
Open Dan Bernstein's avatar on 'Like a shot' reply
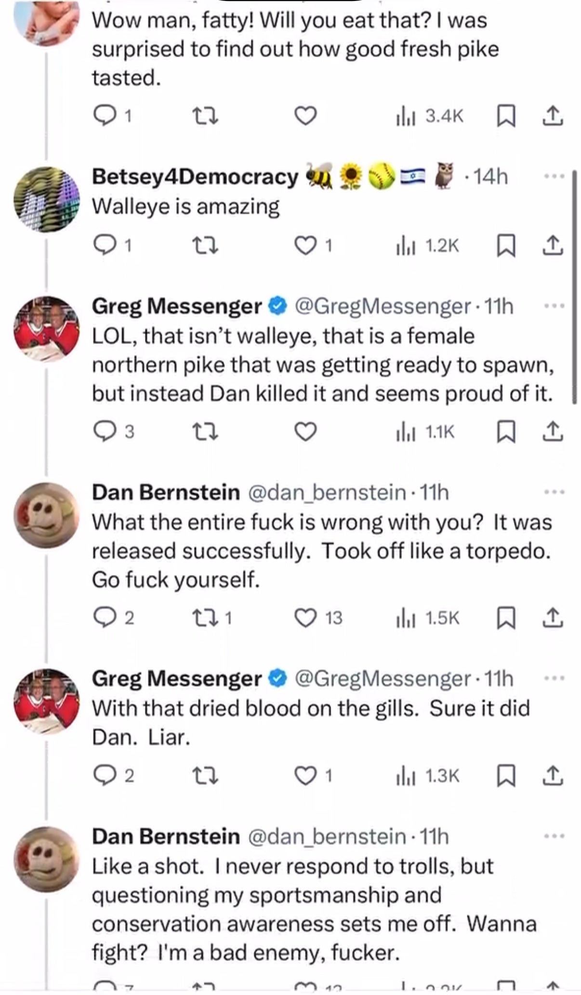click(x=46, y=859)
